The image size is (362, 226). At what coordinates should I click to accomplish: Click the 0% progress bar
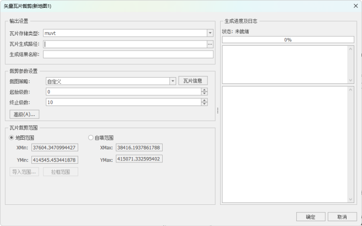(288, 40)
